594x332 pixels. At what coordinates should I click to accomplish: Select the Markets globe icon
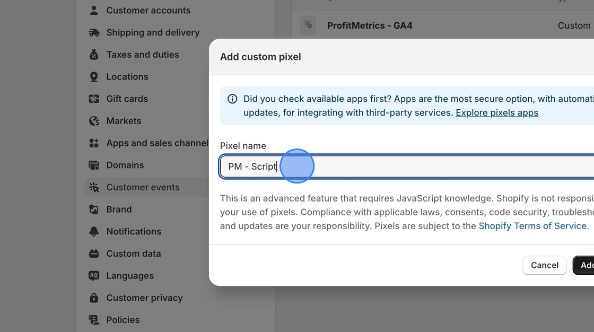pyautogui.click(x=94, y=121)
